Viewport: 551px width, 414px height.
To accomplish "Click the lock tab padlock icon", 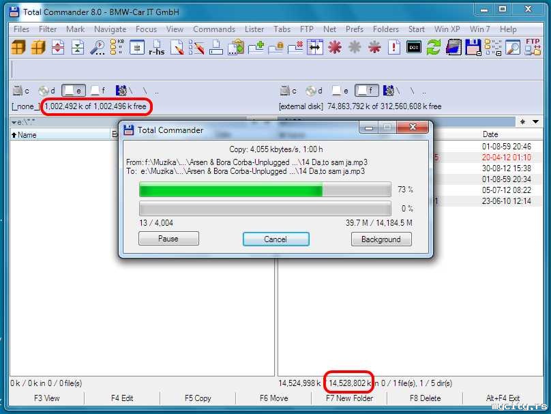I will (275, 47).
